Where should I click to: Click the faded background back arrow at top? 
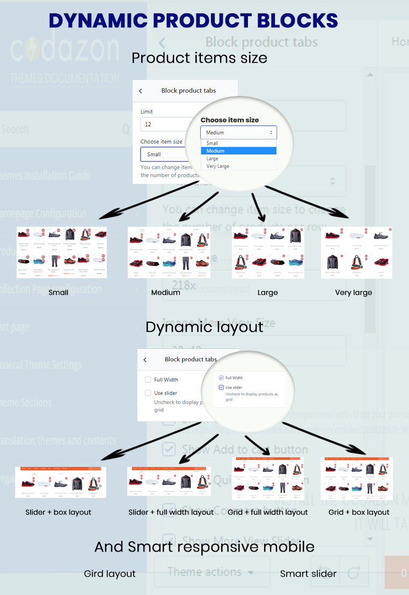(x=162, y=43)
